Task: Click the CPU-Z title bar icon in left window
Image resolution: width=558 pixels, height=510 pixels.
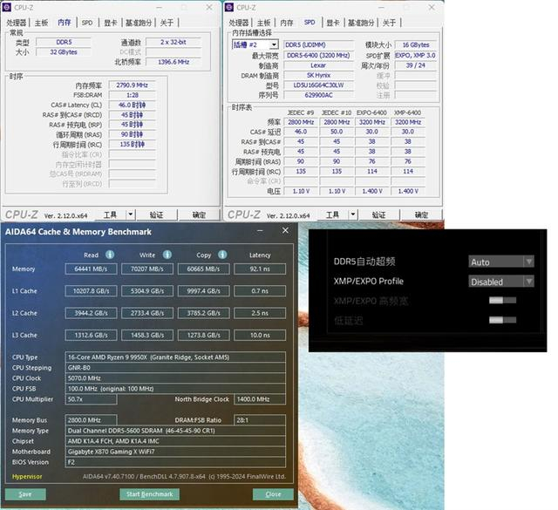Action: click(9, 6)
